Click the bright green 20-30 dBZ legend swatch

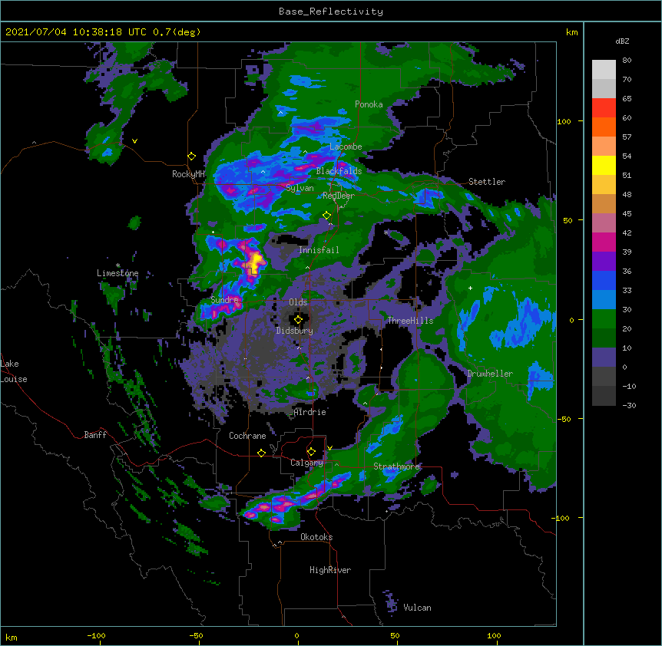604,319
